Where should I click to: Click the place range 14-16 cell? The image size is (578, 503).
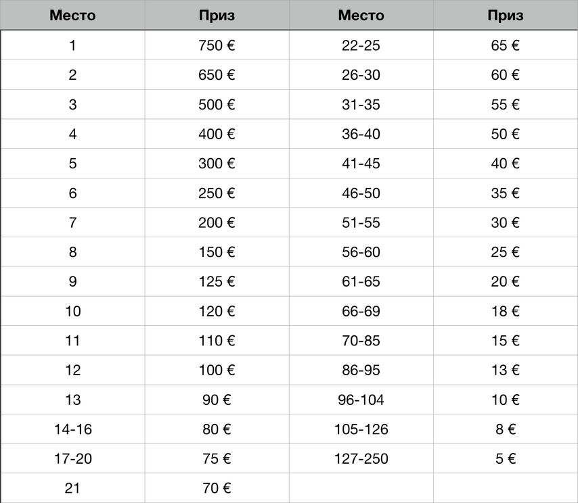(72, 429)
